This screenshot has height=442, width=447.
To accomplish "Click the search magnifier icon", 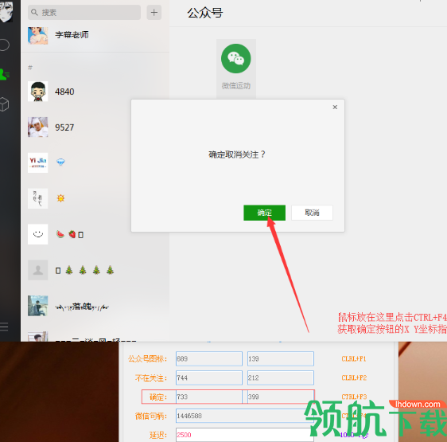I will [x=34, y=13].
